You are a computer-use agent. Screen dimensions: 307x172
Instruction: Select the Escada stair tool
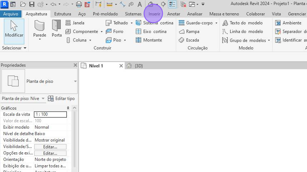[x=189, y=40]
